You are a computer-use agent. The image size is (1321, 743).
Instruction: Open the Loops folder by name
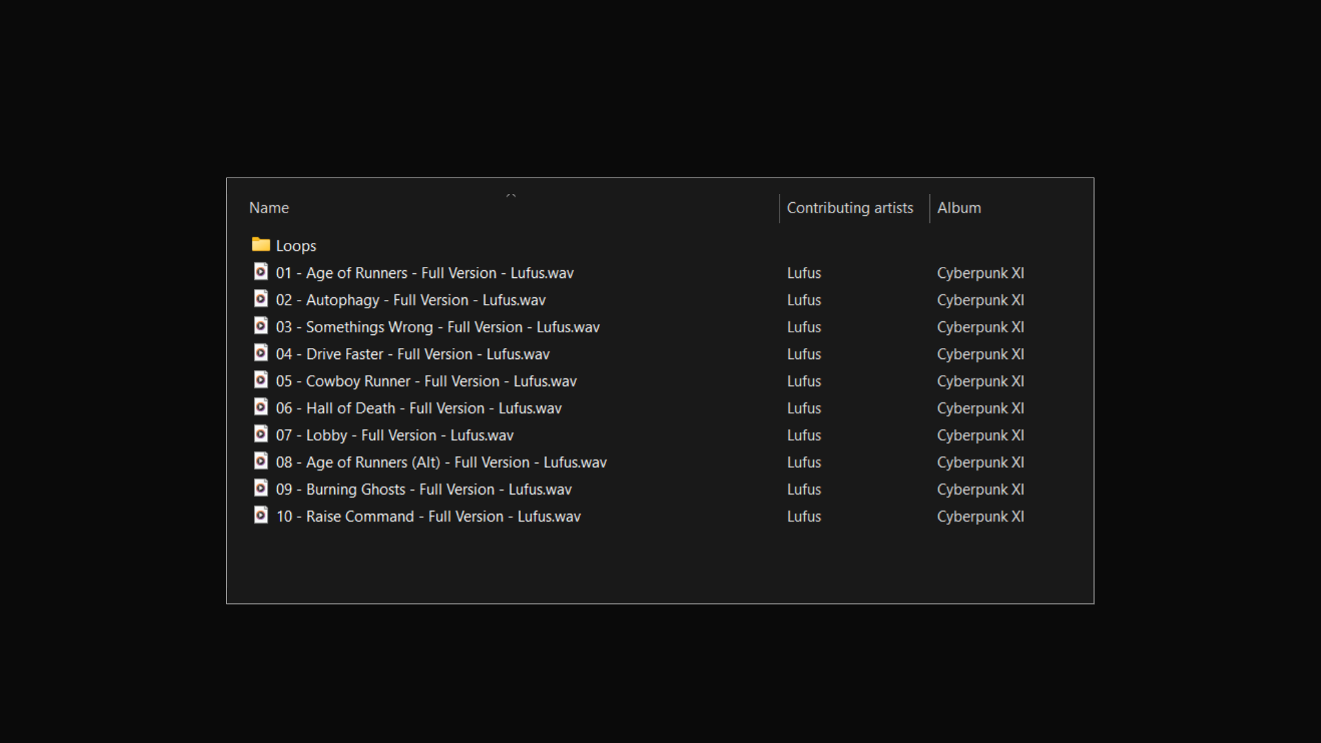(296, 246)
